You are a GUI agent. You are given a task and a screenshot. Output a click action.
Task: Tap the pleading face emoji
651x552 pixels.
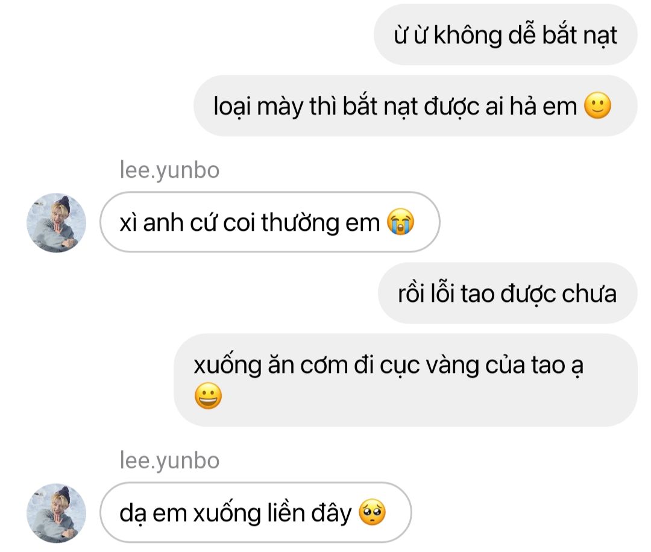[x=373, y=512]
